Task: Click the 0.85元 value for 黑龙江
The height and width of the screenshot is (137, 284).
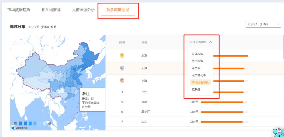Action: (194, 112)
